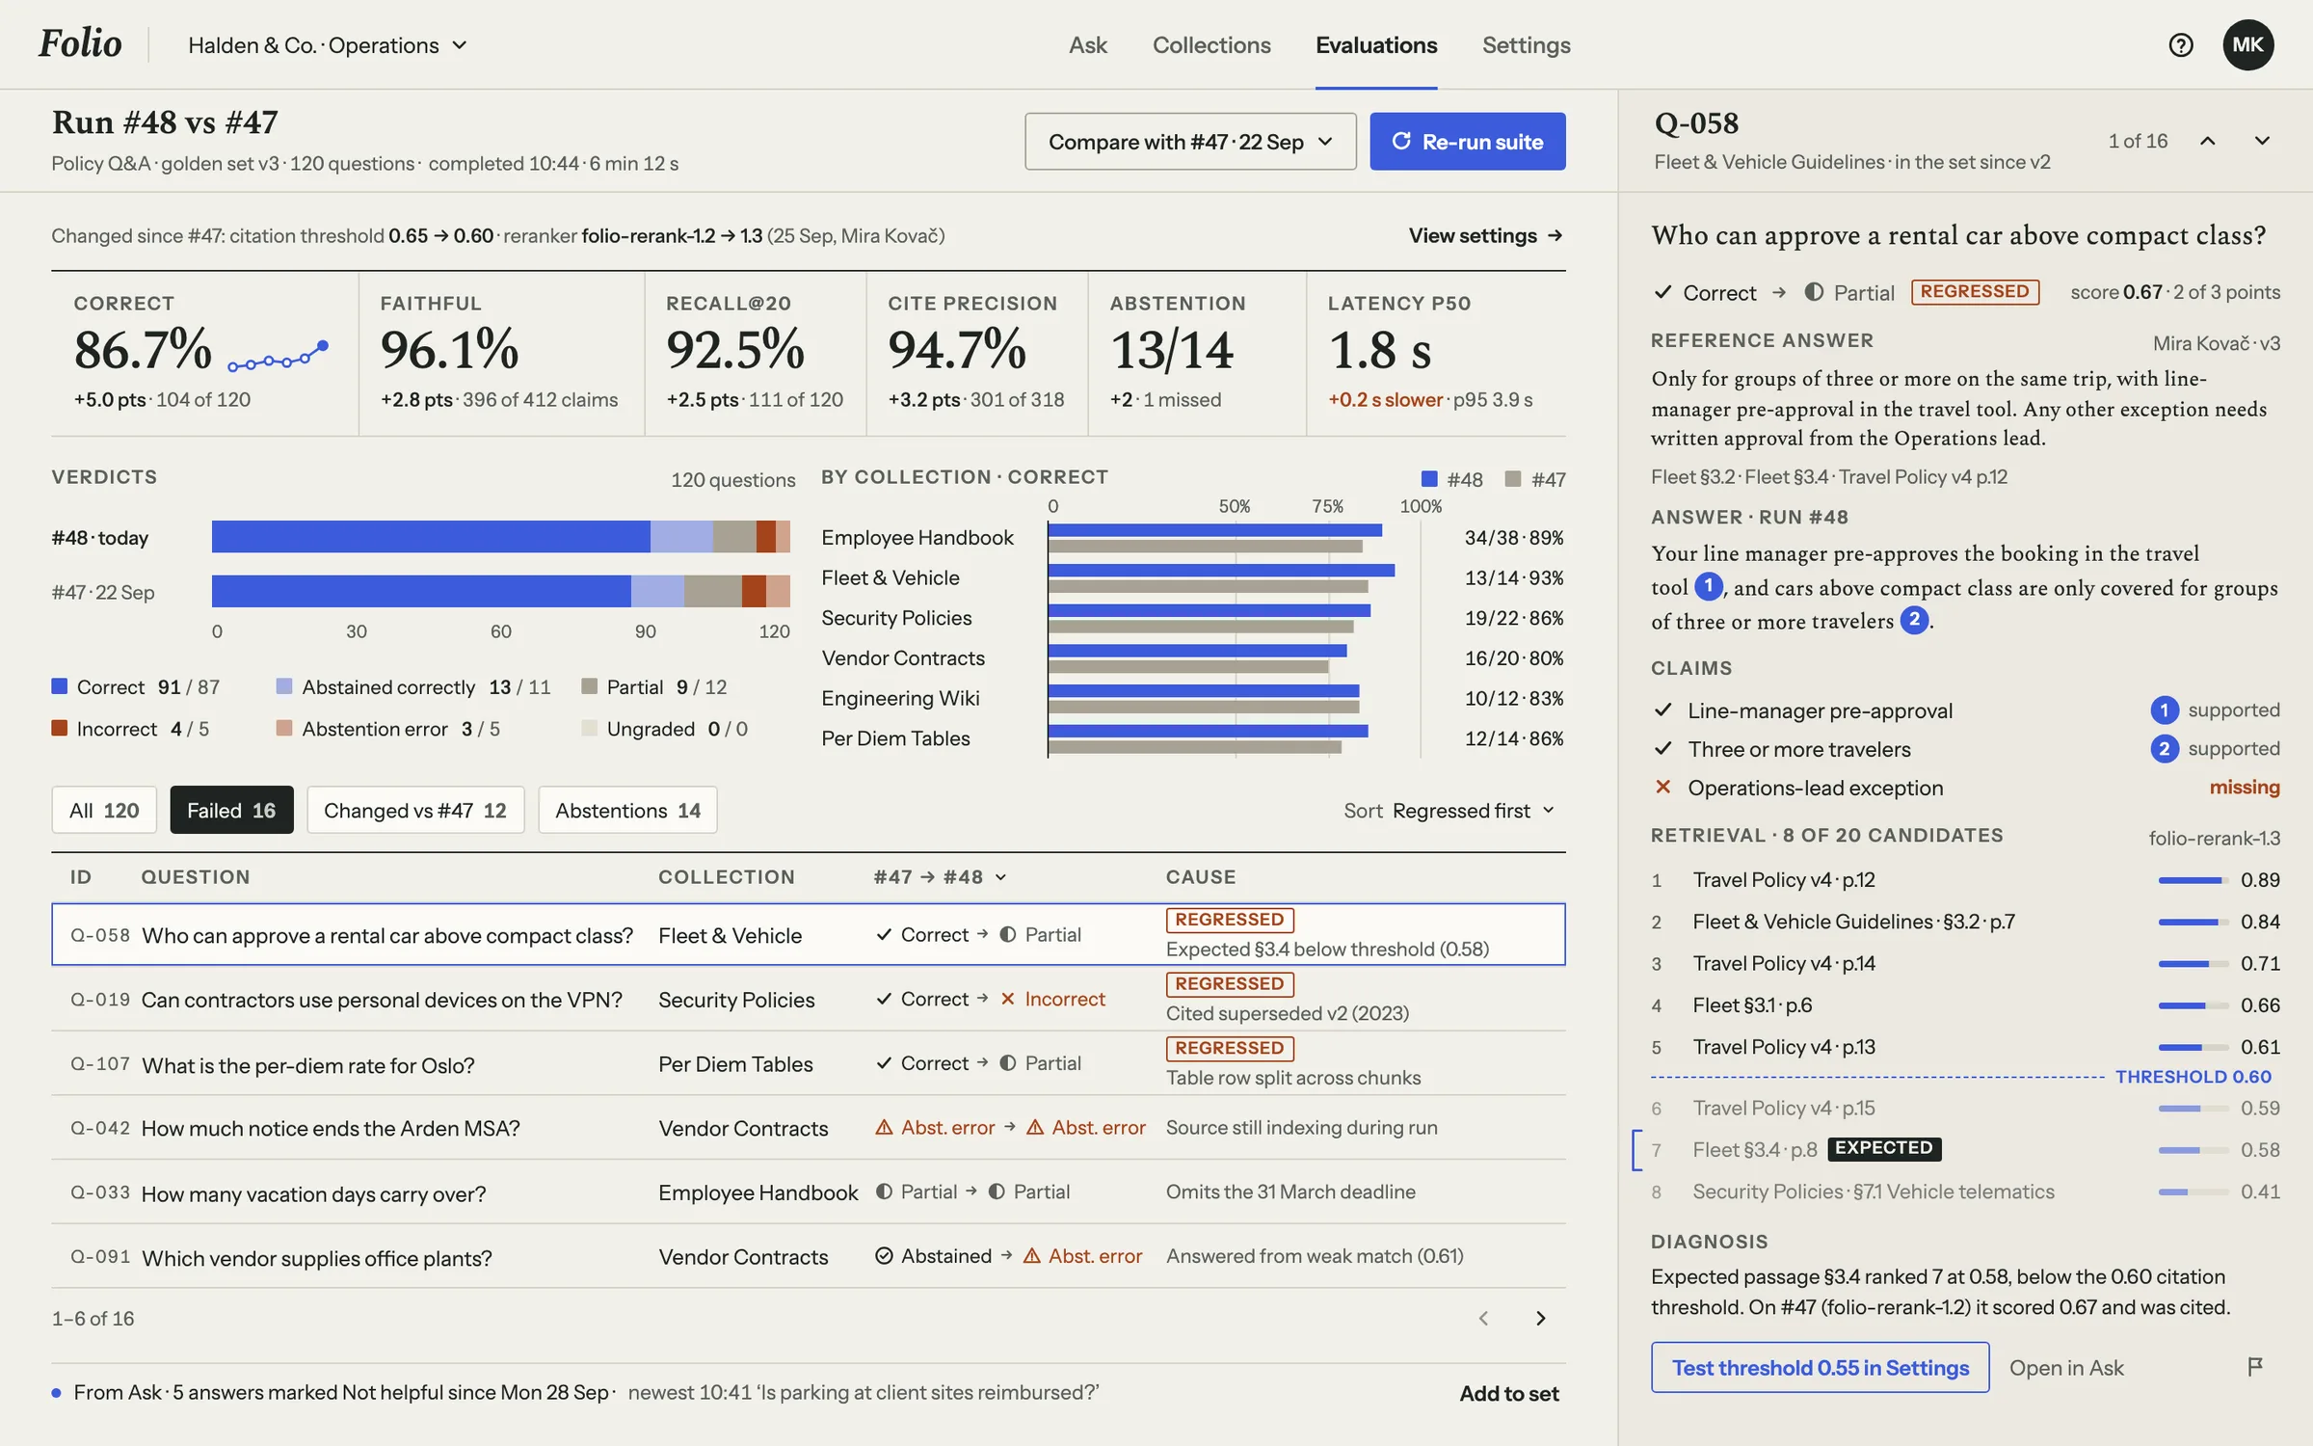The image size is (2313, 1446).
Task: Select row Q-107 per-diem rate for Oslo
Action: click(x=809, y=1063)
